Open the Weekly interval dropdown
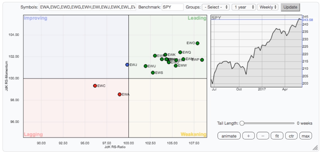Image resolution: width=324 pixels, height=155 pixels. tap(268, 7)
